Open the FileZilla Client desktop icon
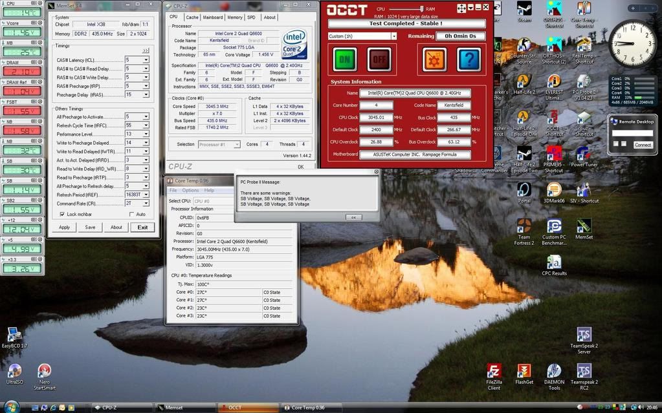This screenshot has height=413, width=662. (494, 377)
